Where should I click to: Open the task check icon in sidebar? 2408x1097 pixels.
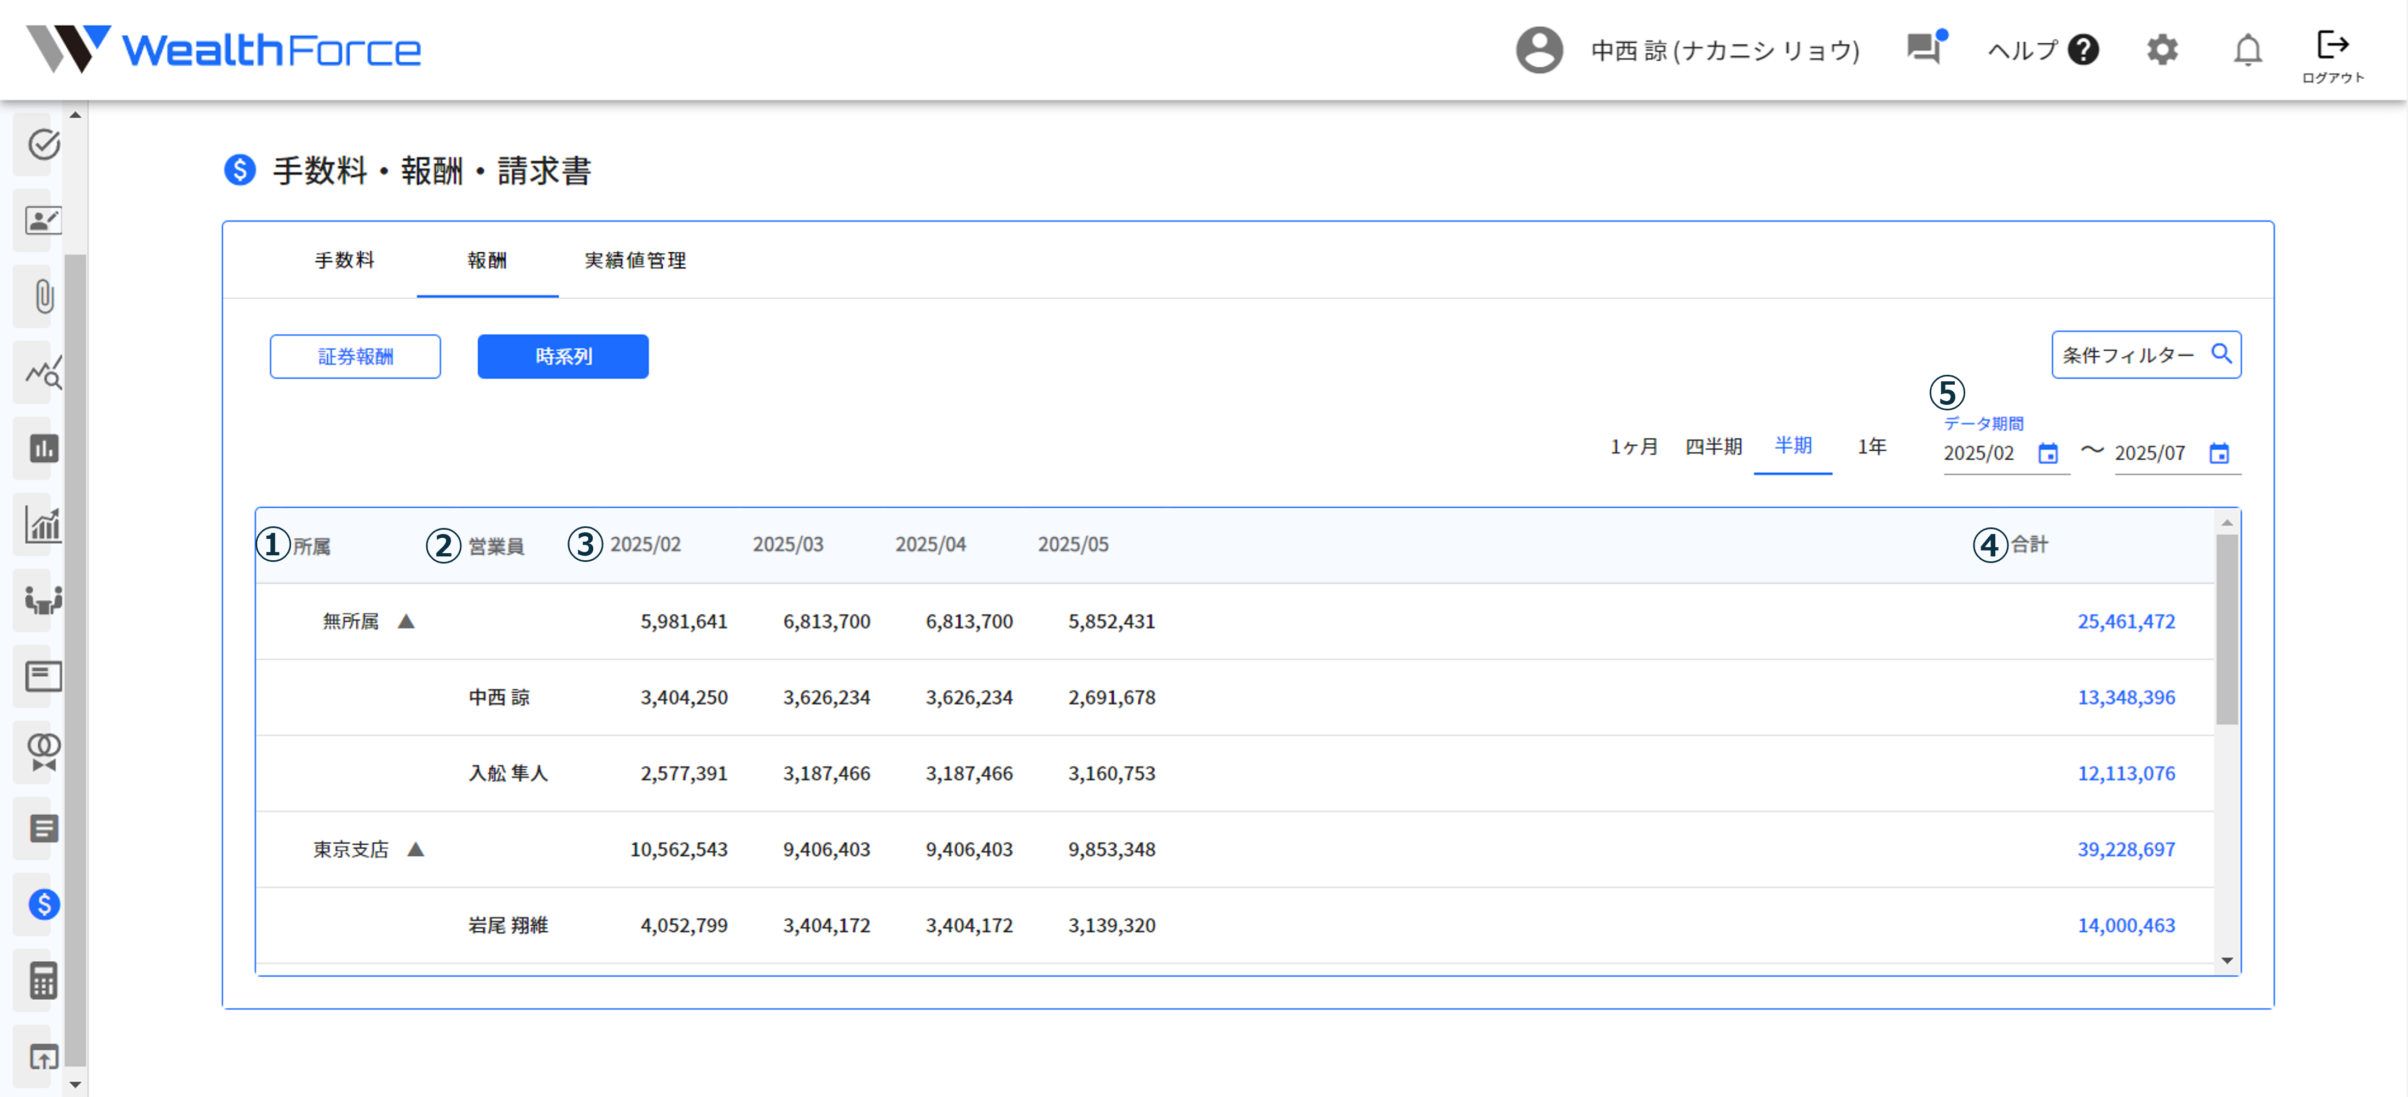click(43, 144)
